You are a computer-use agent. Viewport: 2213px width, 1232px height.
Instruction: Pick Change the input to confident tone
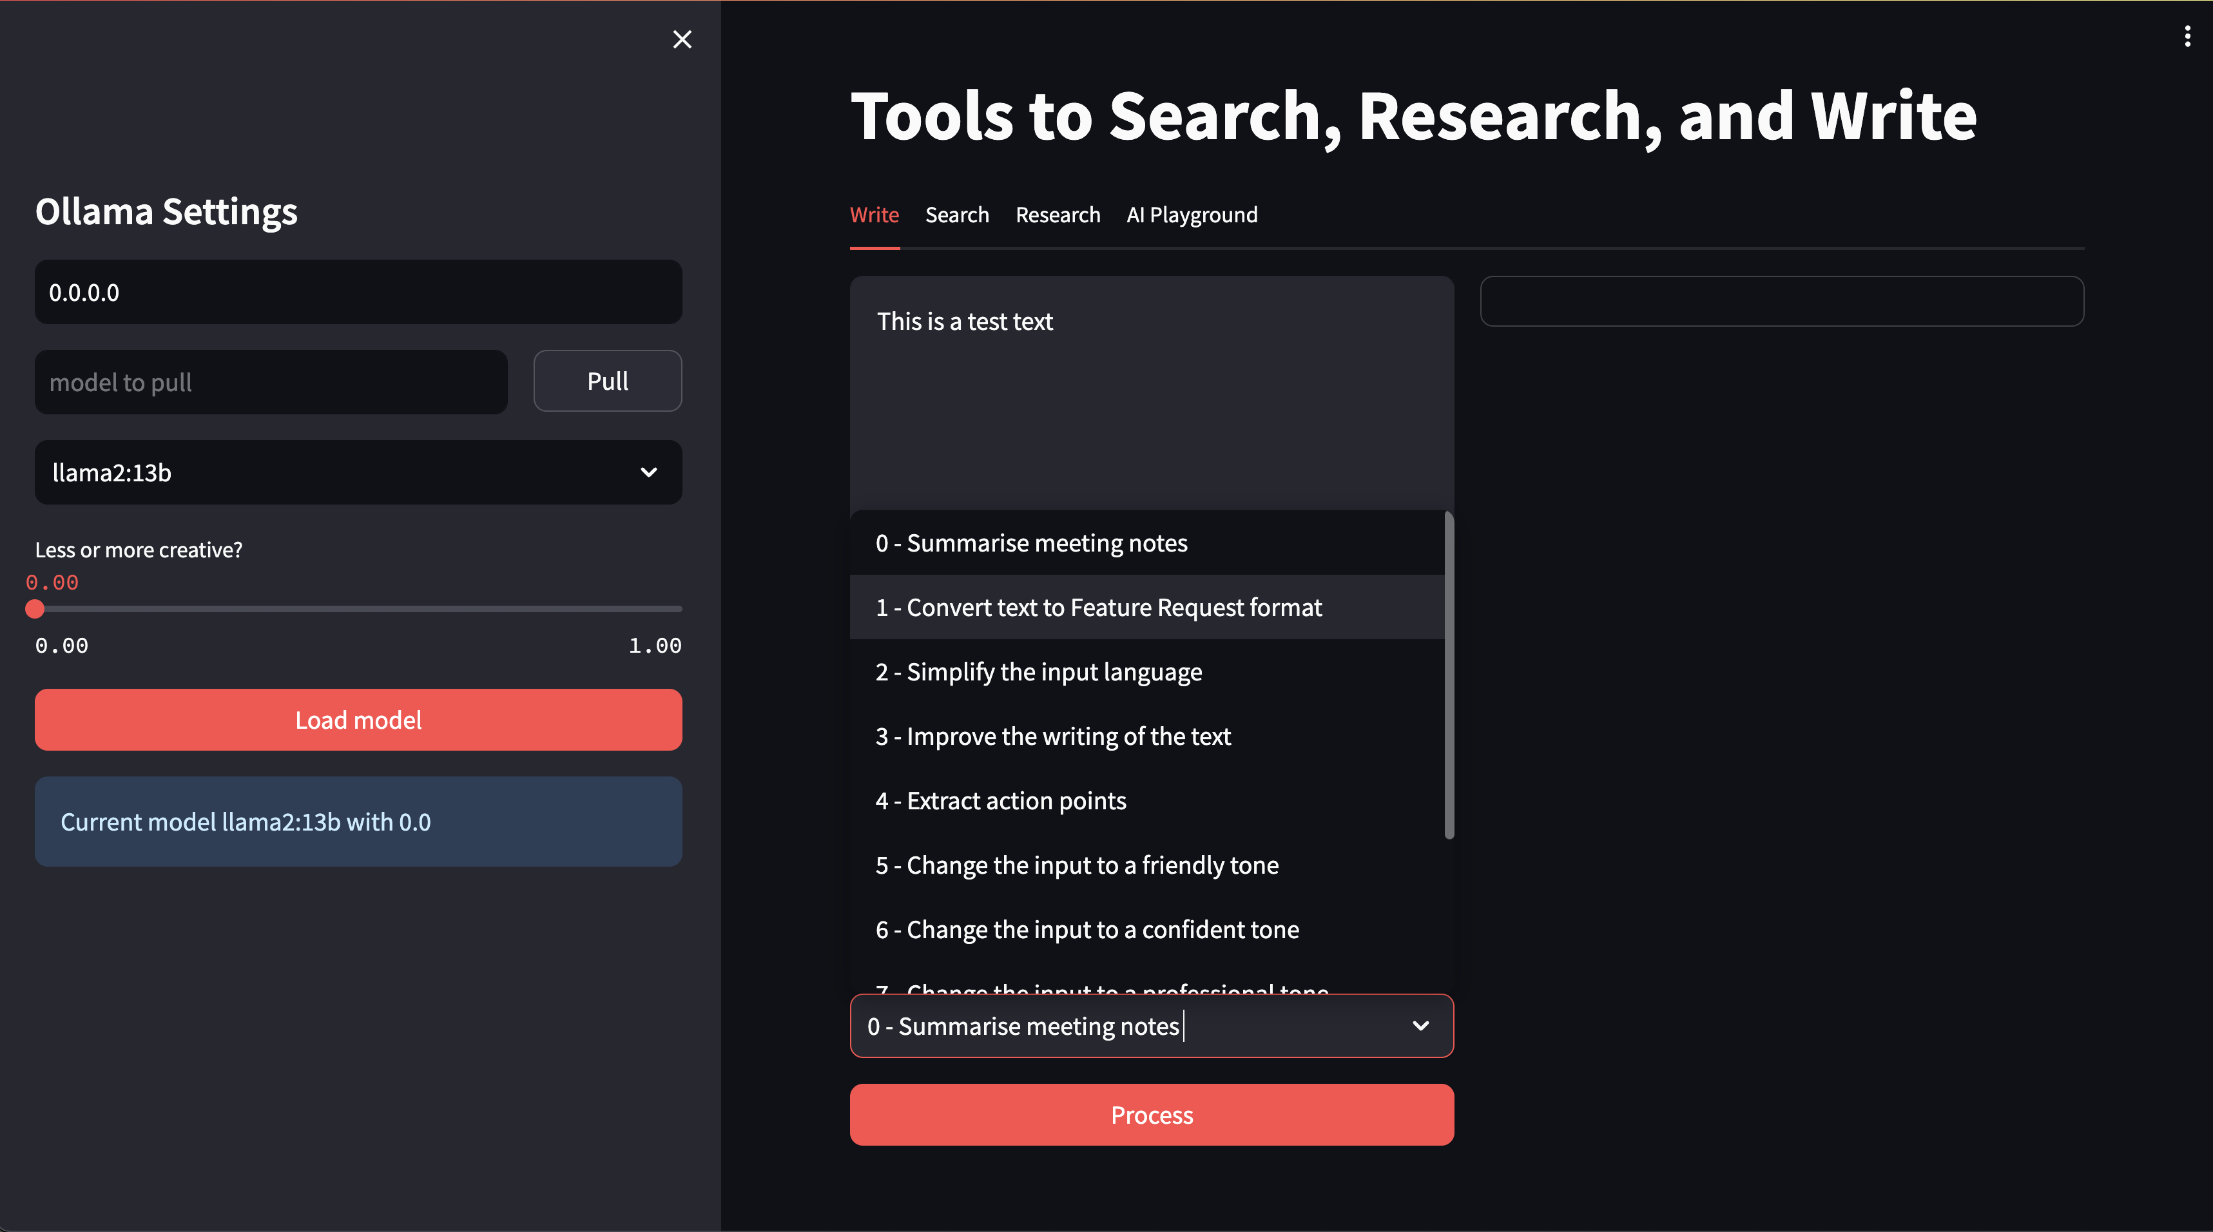click(x=1087, y=930)
